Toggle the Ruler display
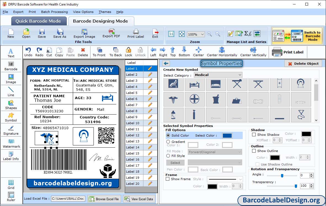 [x=11, y=197]
